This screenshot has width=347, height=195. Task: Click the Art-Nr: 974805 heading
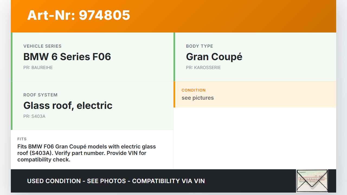[x=79, y=15]
